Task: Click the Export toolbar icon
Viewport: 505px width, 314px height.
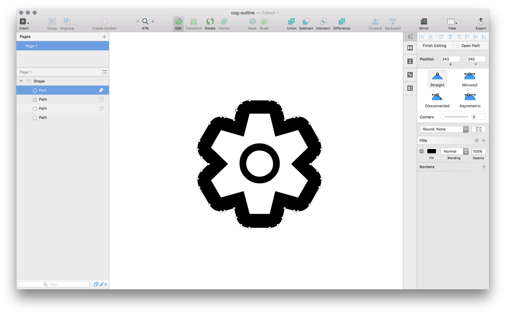Action: pyautogui.click(x=481, y=21)
